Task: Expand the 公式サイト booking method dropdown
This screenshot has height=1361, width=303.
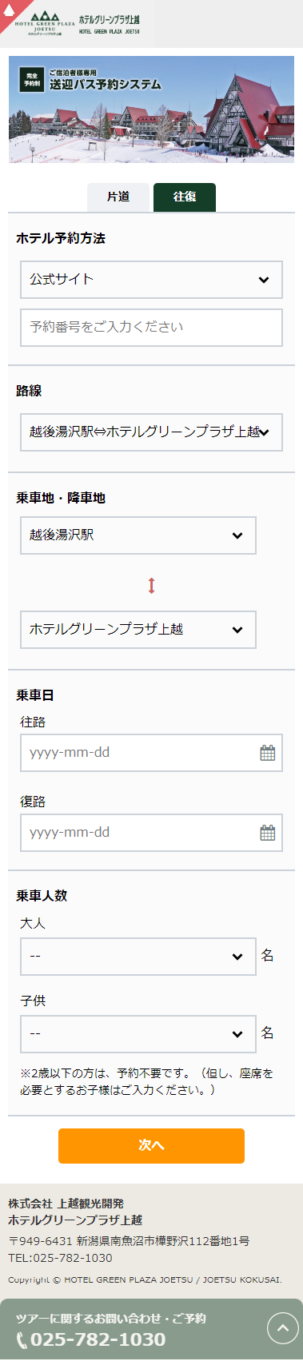Action: coord(151,280)
